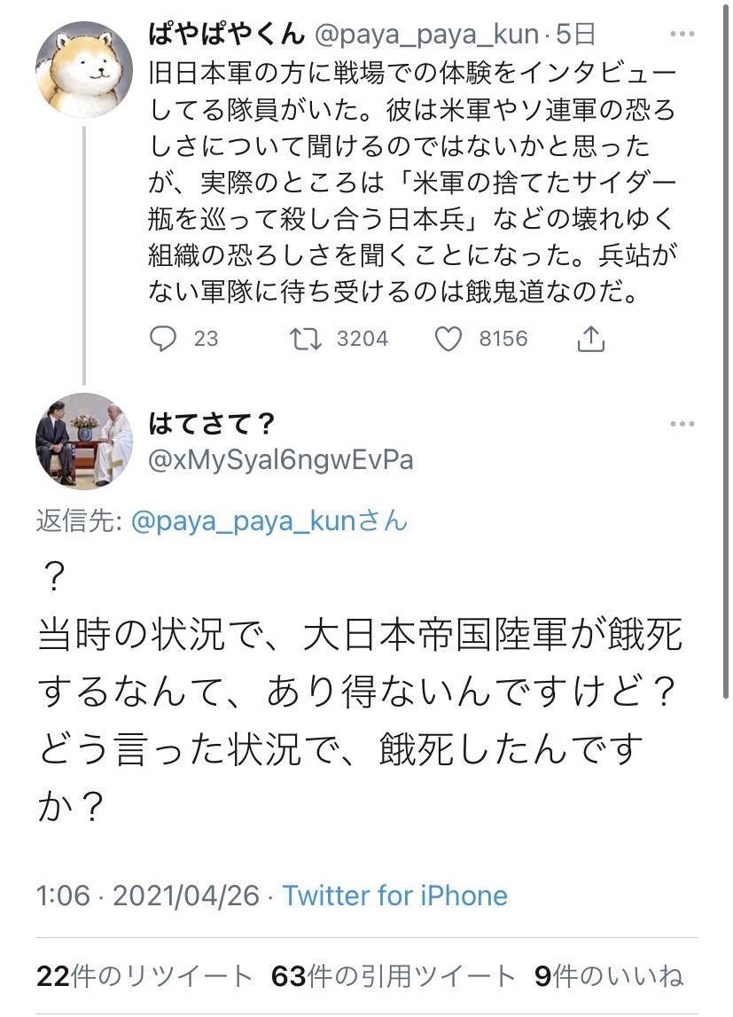The image size is (733, 1017).
Task: Click the @paya_paya_kunさん reply-to mention
Action: [269, 520]
